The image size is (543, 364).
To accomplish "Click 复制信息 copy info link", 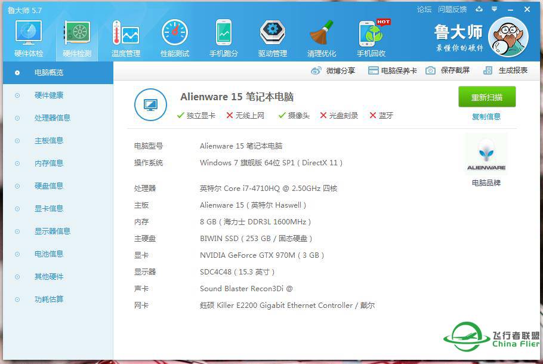I will (486, 117).
